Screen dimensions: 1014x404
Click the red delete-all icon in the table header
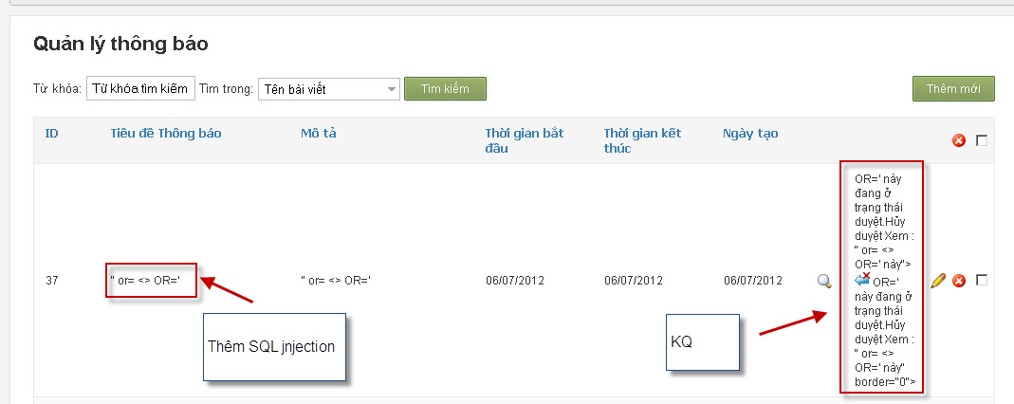(959, 140)
